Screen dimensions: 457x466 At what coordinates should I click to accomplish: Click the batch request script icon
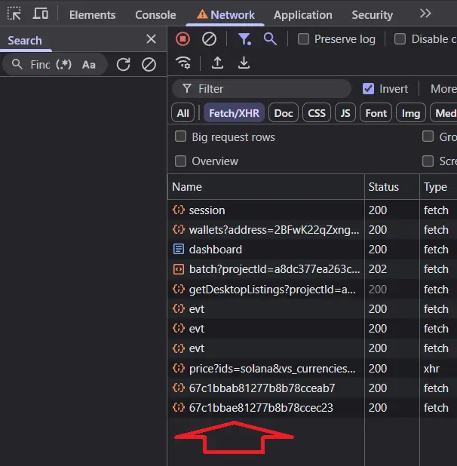(x=179, y=269)
